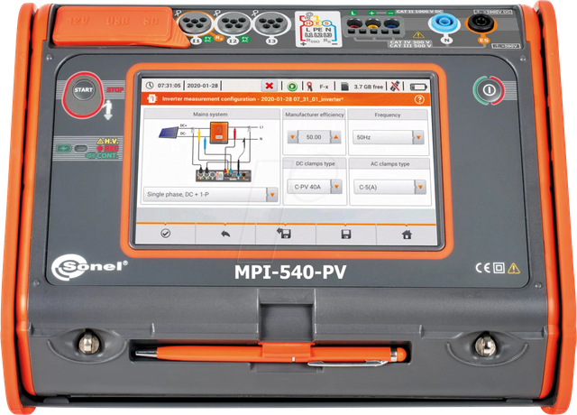Tap the '3.7 GB free' storage text
577x415 pixels.
point(369,87)
